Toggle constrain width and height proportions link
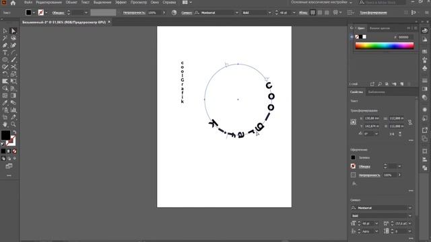This screenshot has width=431, height=242. 410,122
